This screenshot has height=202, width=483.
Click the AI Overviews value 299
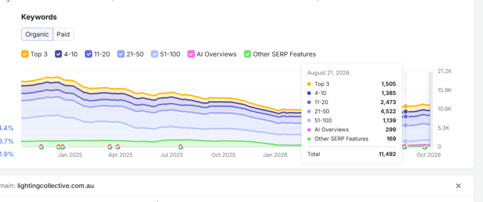pyautogui.click(x=391, y=130)
